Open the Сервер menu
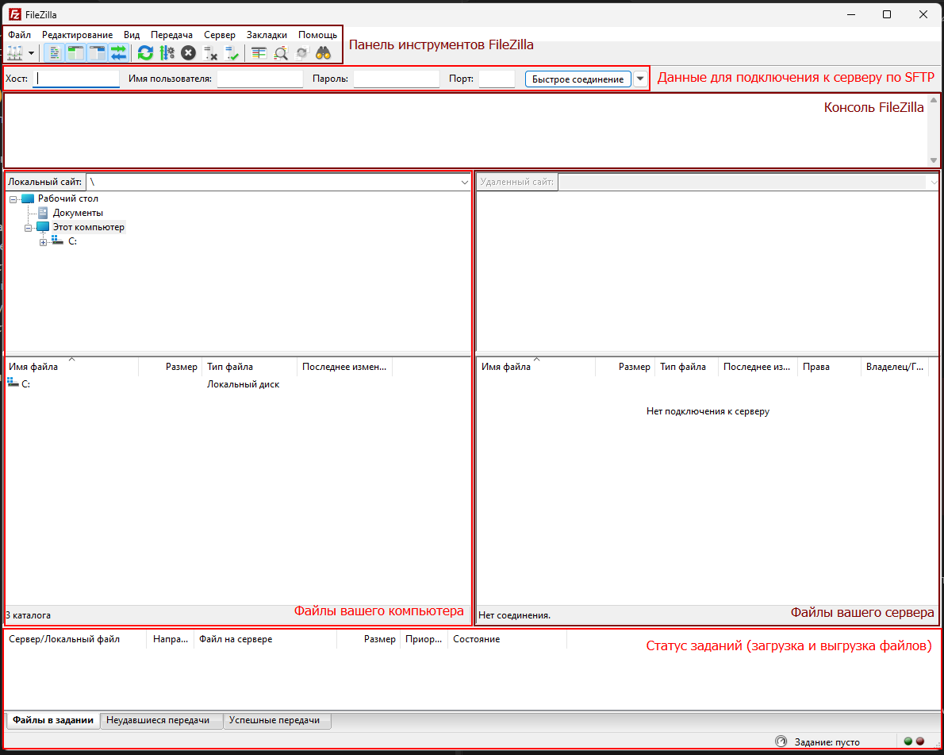Screen dimensions: 944x755 [x=219, y=35]
